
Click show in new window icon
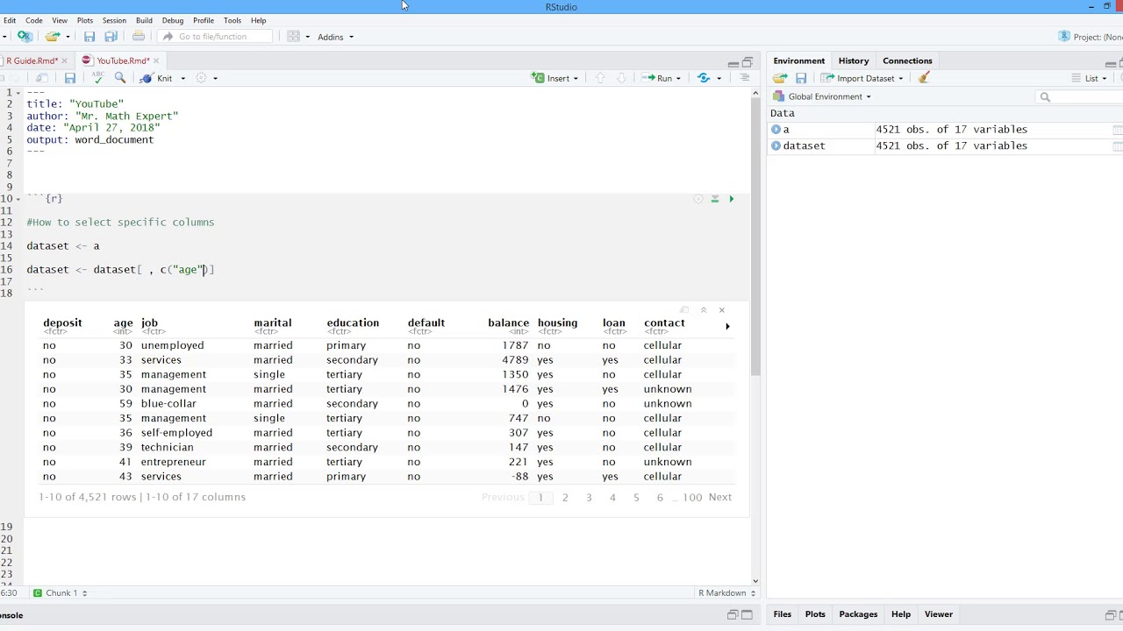pos(42,78)
